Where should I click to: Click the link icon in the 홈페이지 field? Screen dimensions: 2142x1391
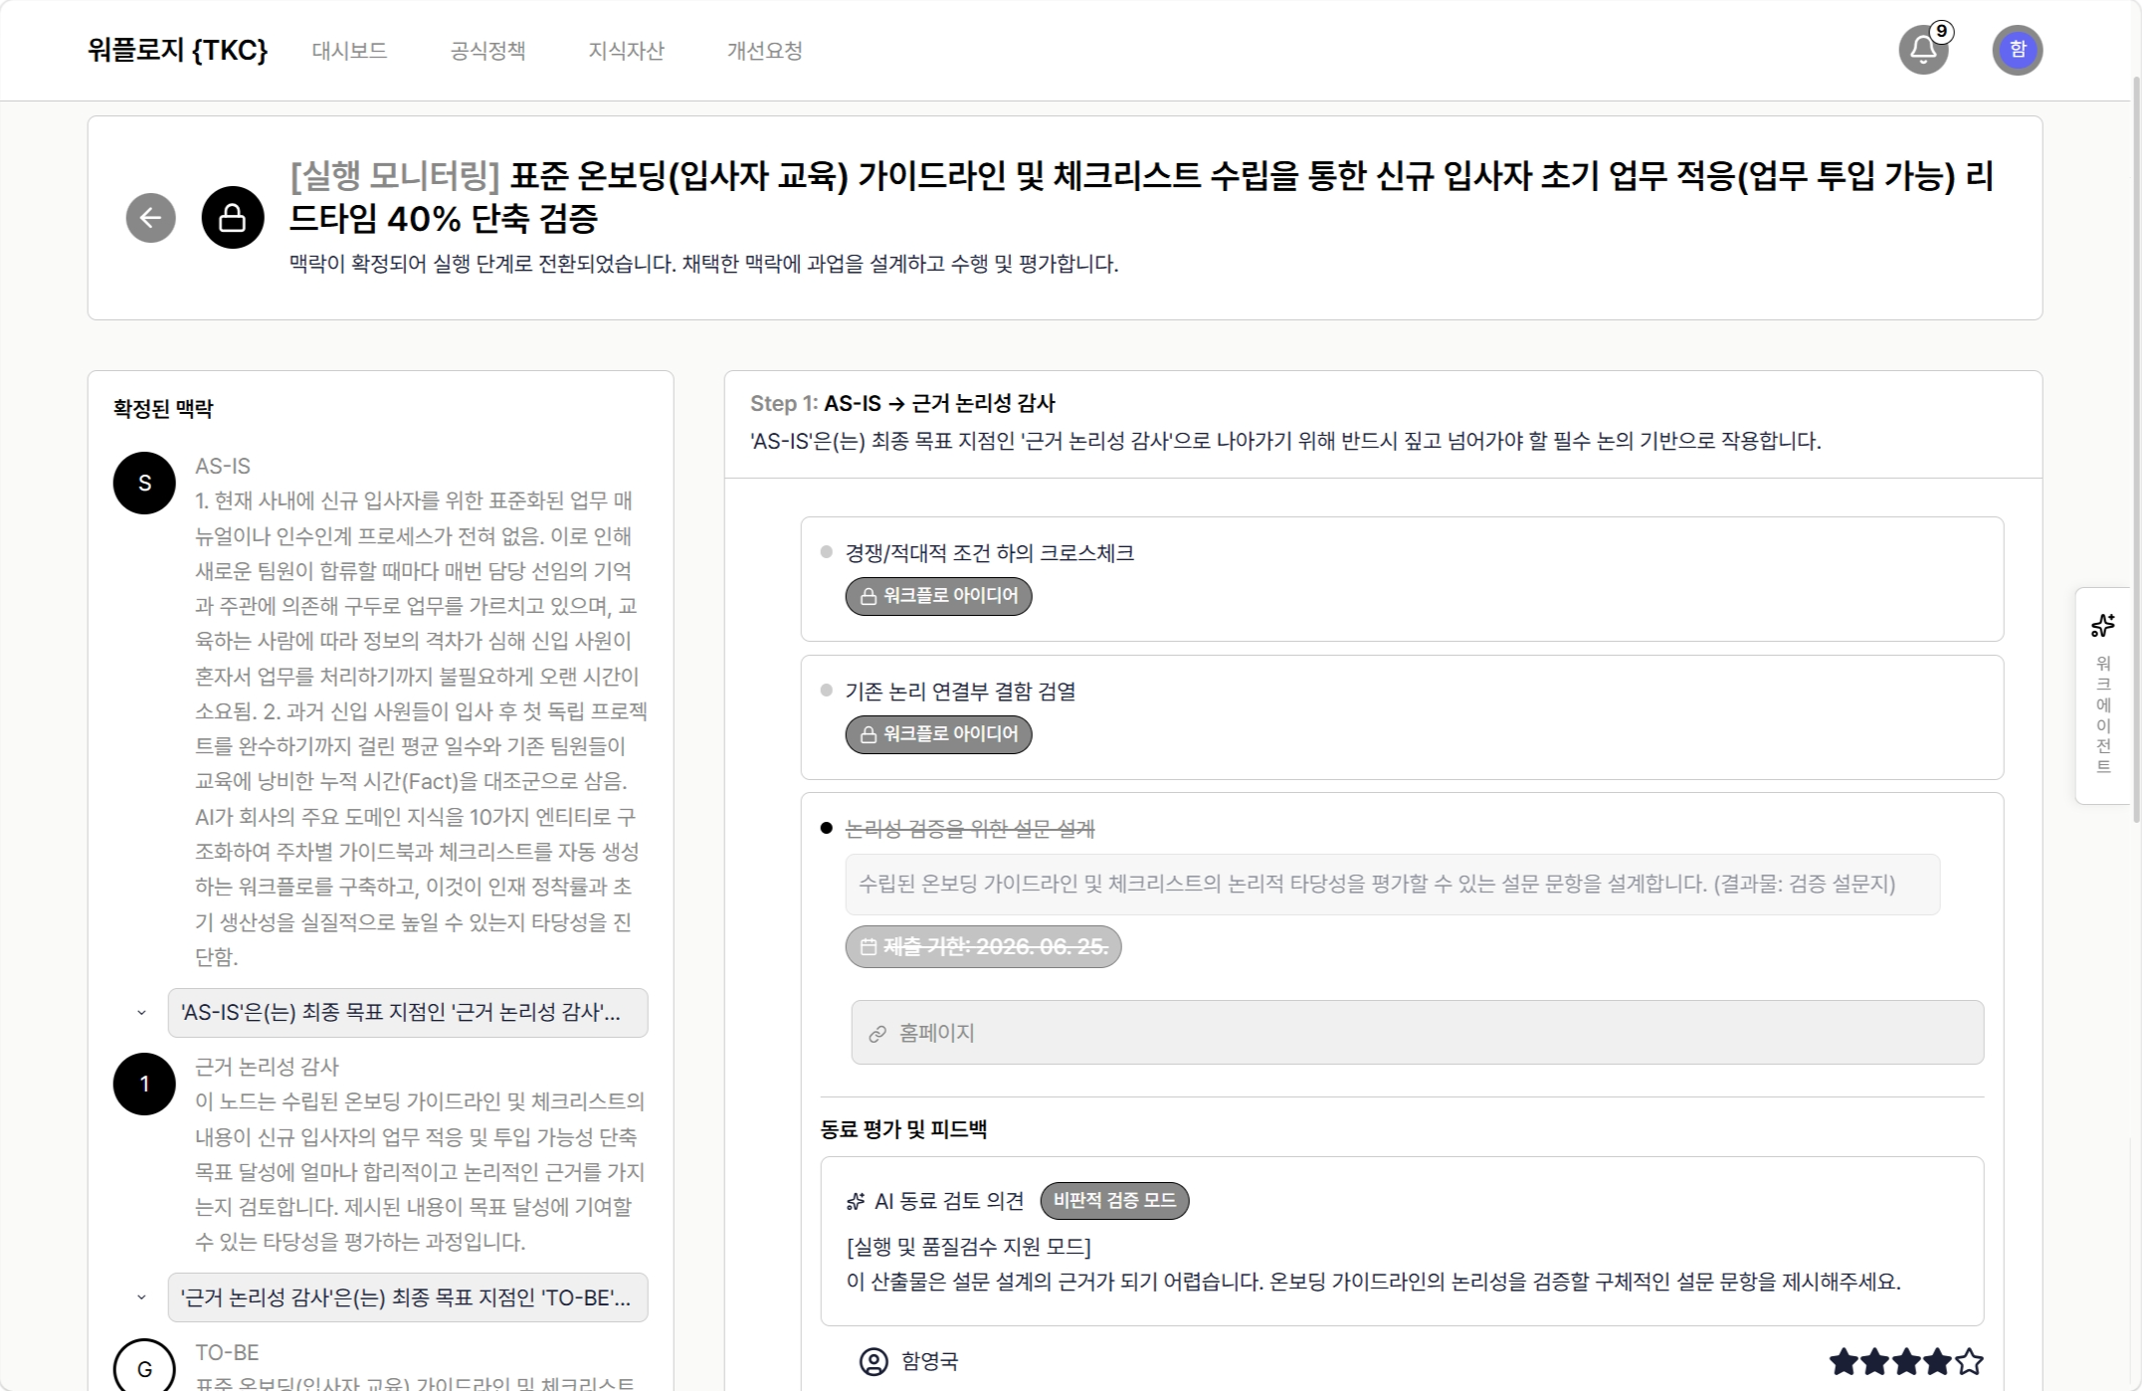pyautogui.click(x=876, y=1034)
